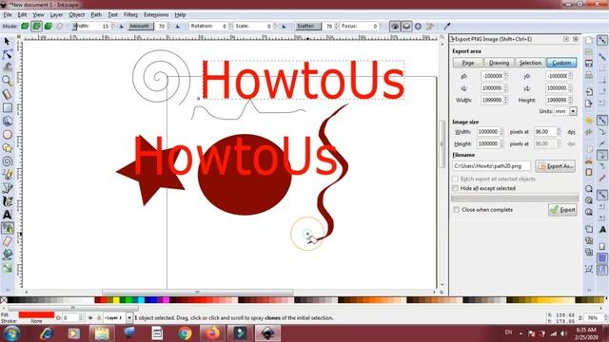This screenshot has width=609, height=342.
Task: Select the 3D Box tool
Action: pos(7,121)
